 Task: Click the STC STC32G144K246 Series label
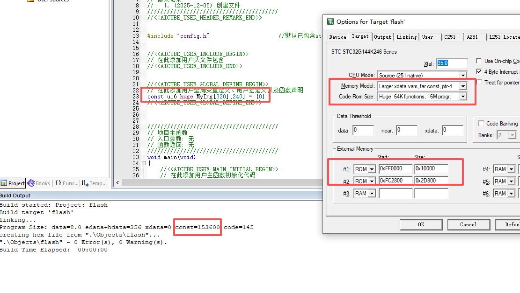click(364, 52)
